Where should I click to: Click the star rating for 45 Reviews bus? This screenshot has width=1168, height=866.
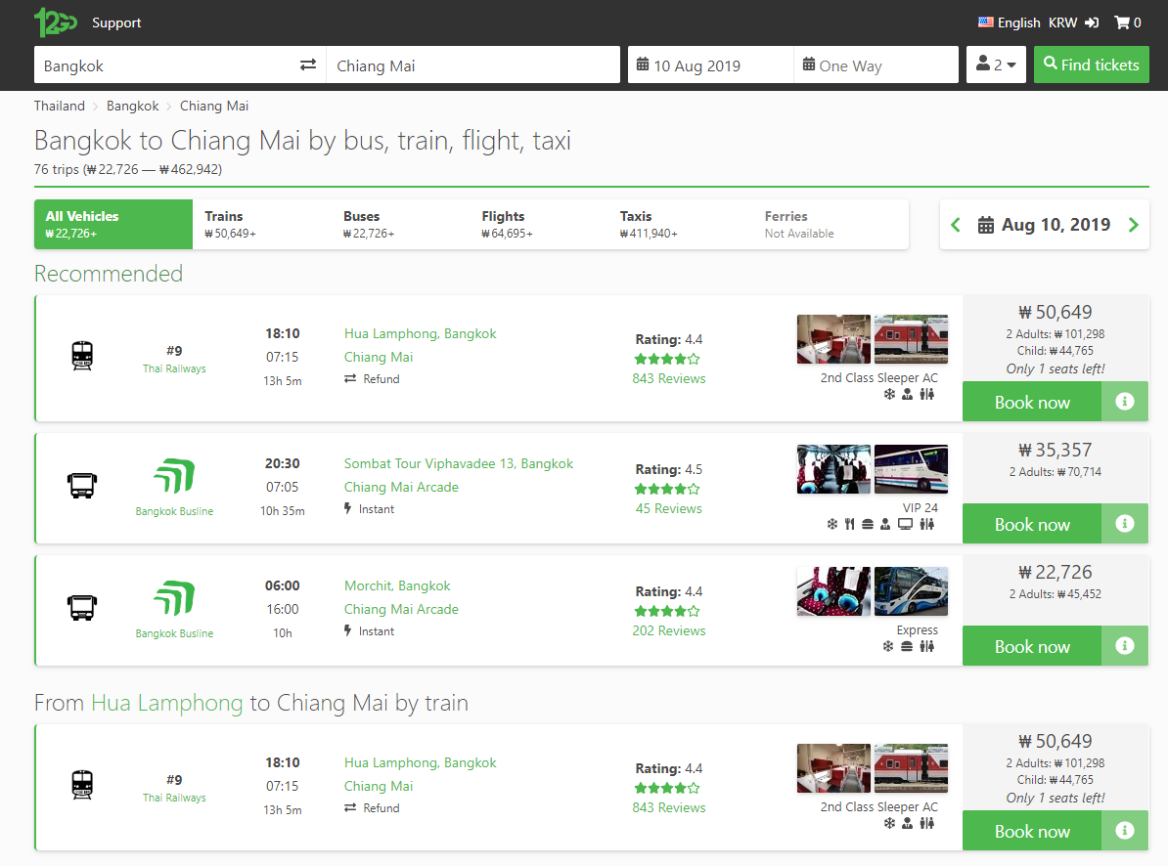(667, 489)
